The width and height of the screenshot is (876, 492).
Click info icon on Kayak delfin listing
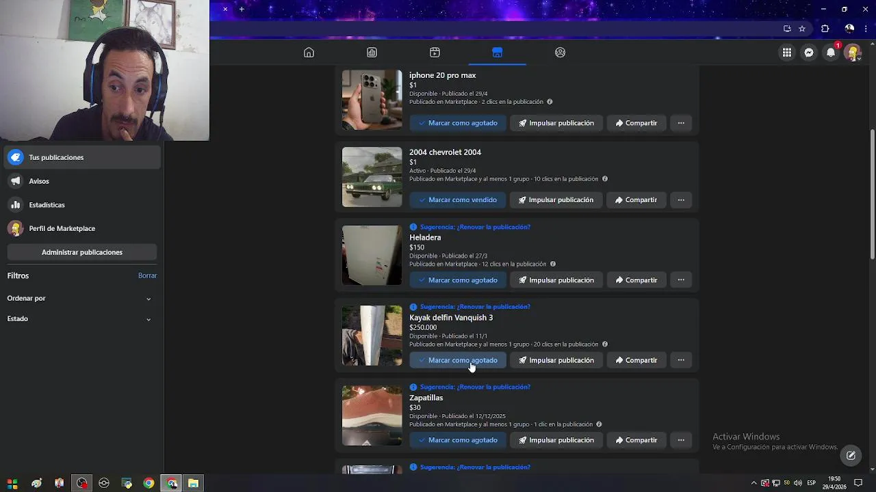[x=604, y=344]
